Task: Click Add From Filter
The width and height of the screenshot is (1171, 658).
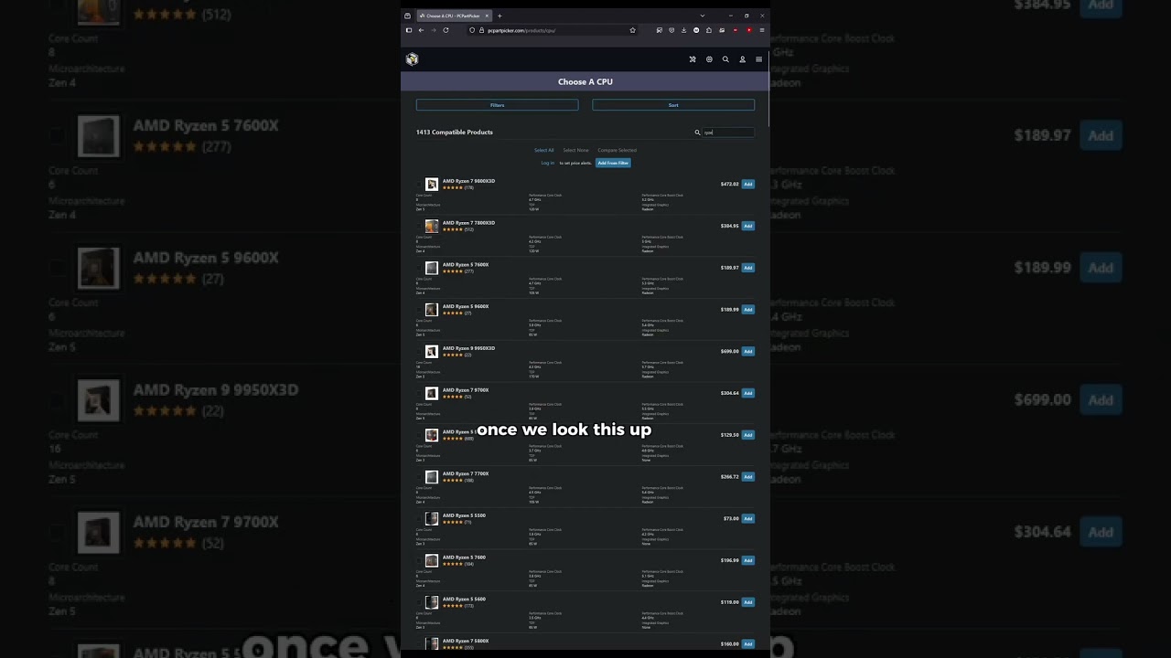Action: click(613, 163)
